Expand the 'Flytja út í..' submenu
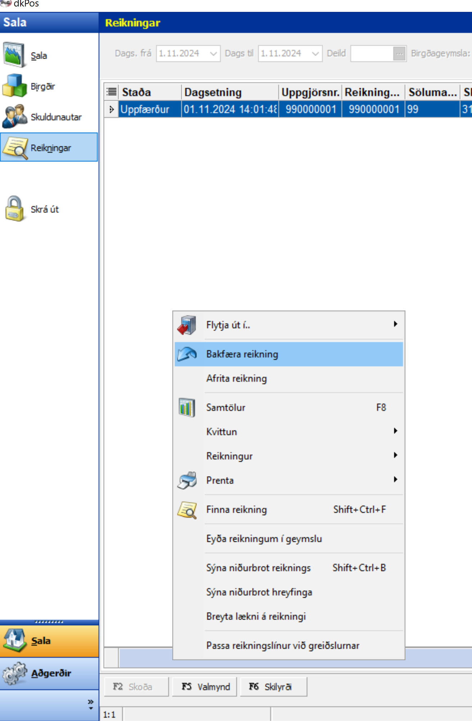This screenshot has width=472, height=721. click(x=395, y=324)
